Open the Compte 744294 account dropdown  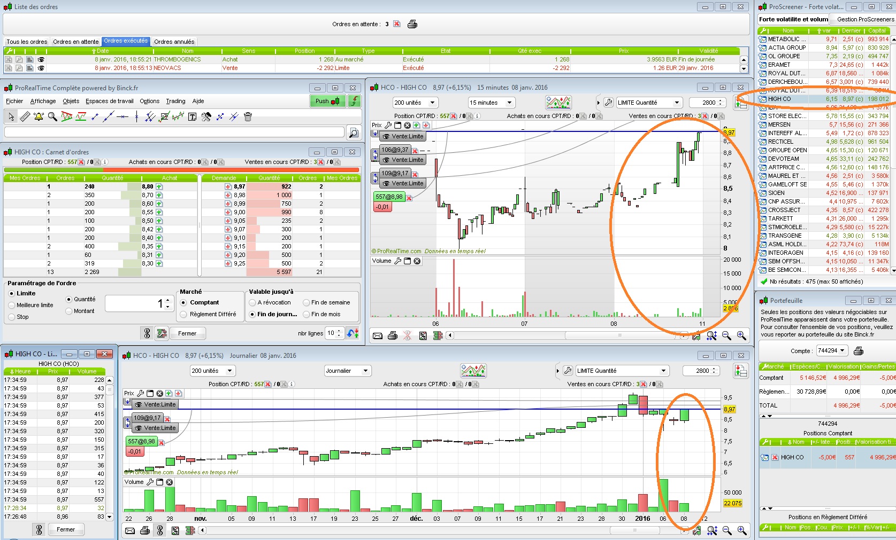point(832,351)
